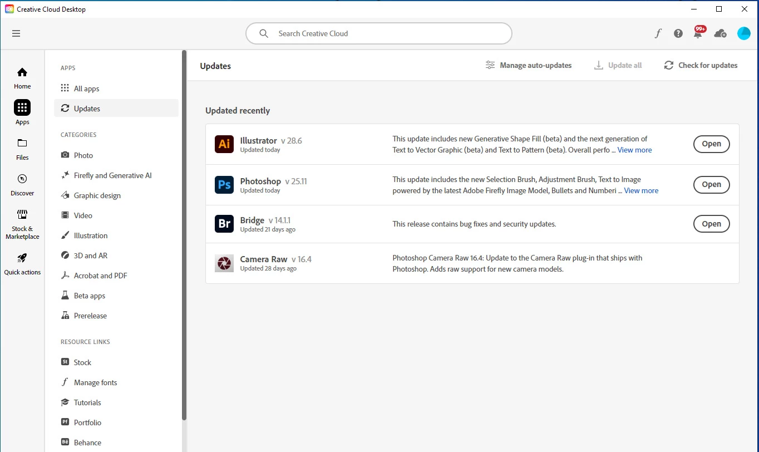Open the Stock resource link
The width and height of the screenshot is (759, 452).
coord(116,362)
